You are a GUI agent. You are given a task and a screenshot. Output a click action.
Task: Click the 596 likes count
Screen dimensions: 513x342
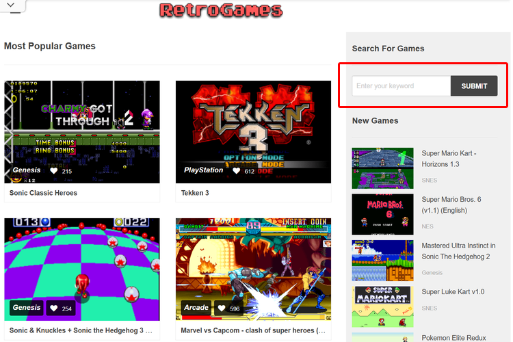235,308
